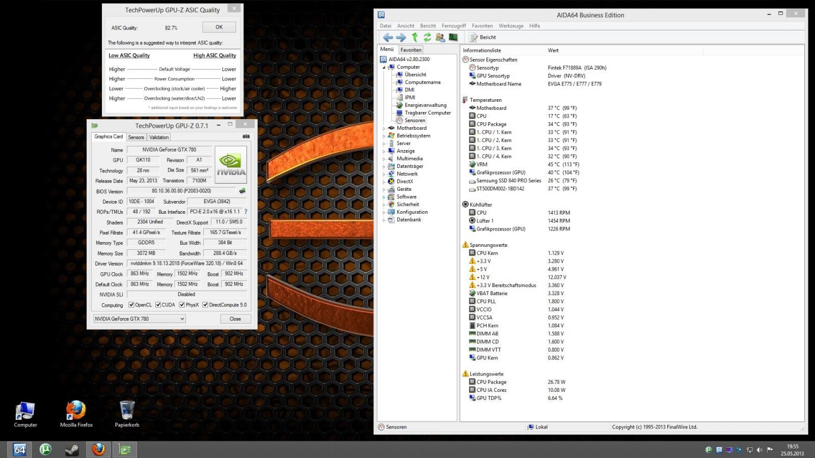Image resolution: width=815 pixels, height=458 pixels.
Task: Click the green up-arrow in AIDA64 toolbar
Action: (415, 37)
